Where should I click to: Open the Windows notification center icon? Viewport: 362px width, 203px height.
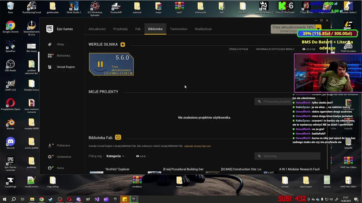[356, 199]
